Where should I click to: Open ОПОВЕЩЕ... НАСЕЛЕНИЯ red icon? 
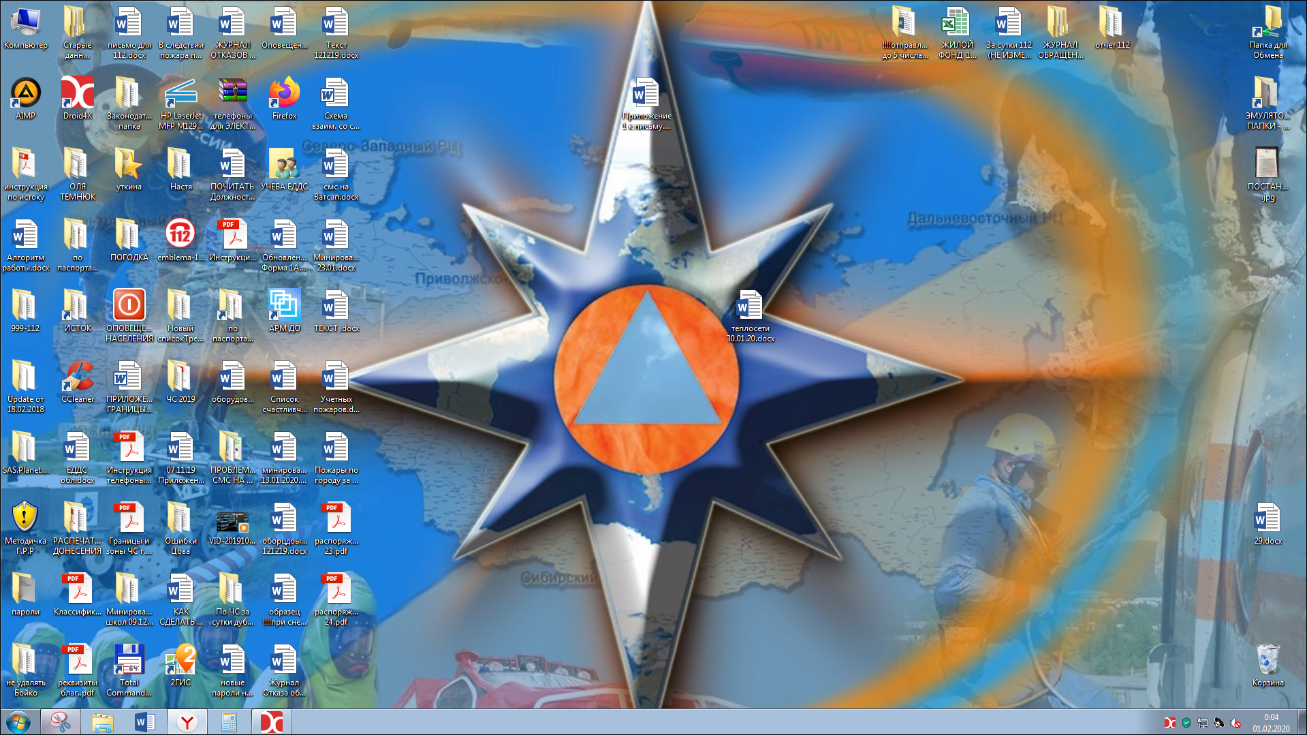(129, 316)
